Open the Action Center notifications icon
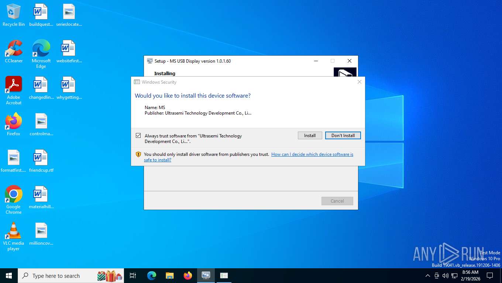The width and height of the screenshot is (502, 283). click(490, 276)
